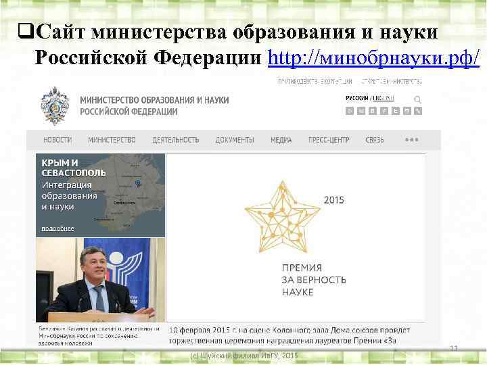Screen dimensions: 487x365
Task: Follow the подробнее link on Crimea banner
Action: (57, 228)
